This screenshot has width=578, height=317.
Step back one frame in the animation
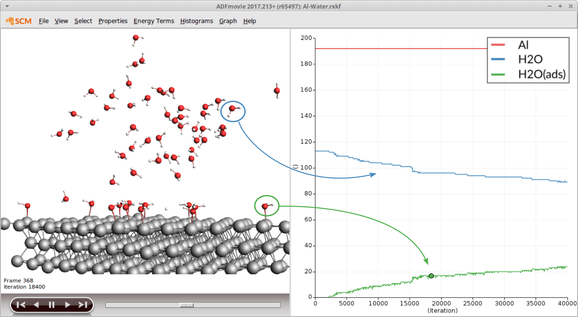click(36, 304)
